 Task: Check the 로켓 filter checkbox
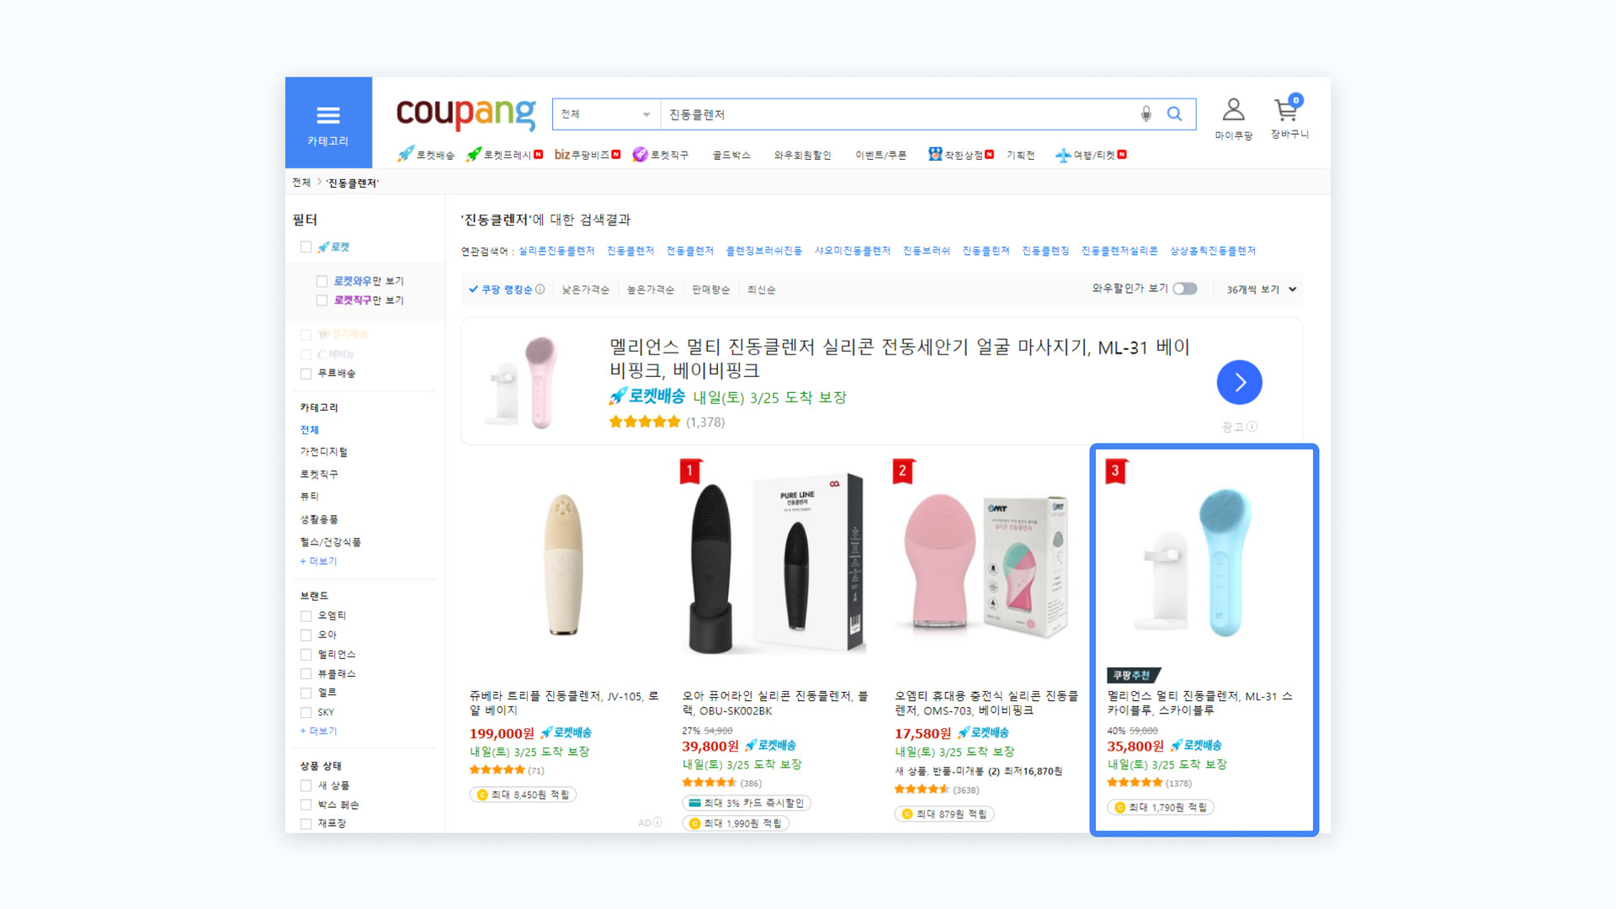coord(306,247)
